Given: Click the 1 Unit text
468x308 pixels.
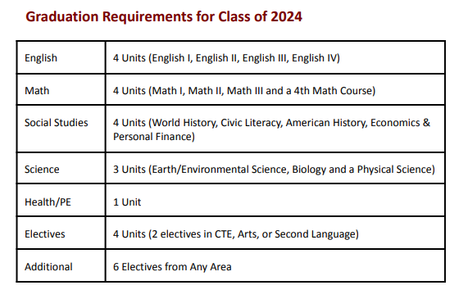Looking at the screenshot, I should [127, 202].
